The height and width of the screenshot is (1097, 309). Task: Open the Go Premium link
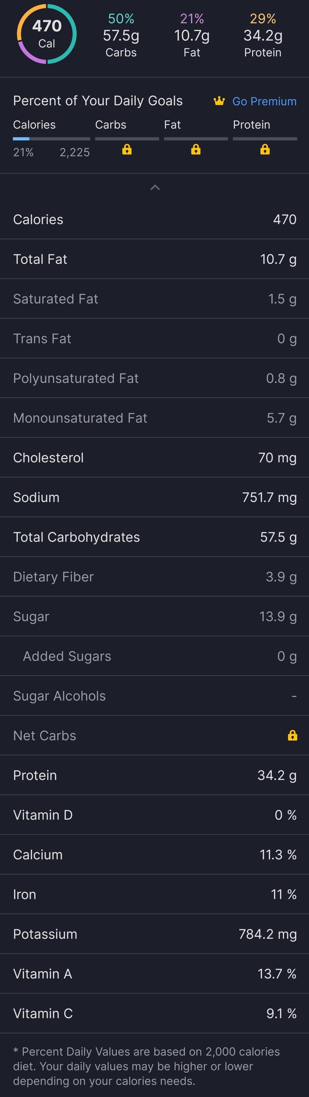coord(264,101)
